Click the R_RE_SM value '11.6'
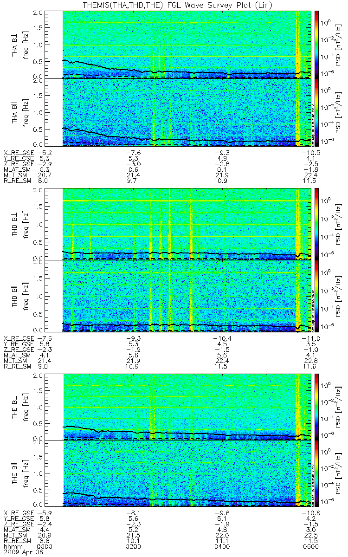 309,367
